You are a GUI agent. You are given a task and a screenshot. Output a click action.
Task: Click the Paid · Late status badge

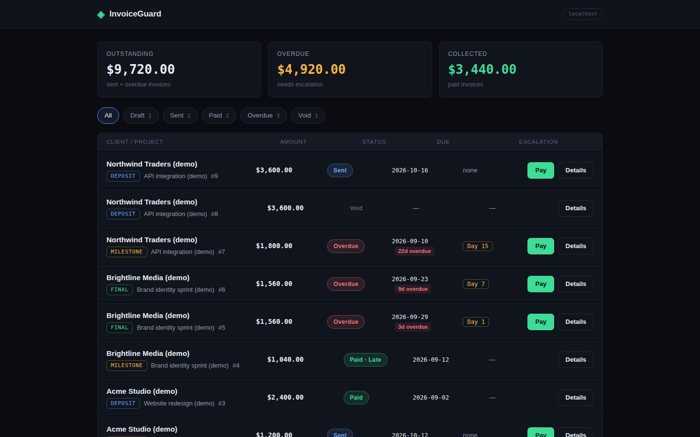tap(365, 360)
